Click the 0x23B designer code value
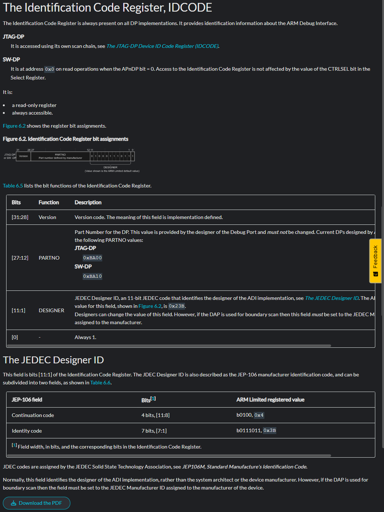384x512 pixels. [177, 306]
